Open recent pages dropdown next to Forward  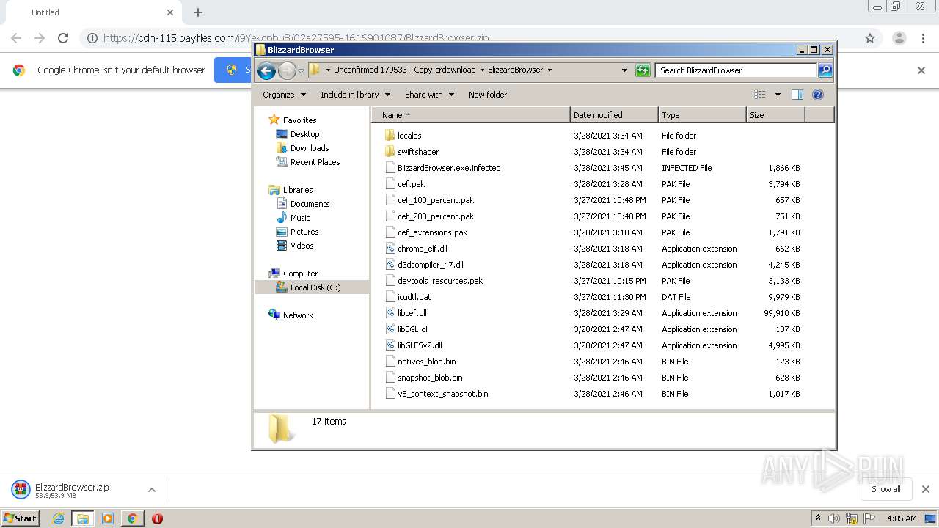click(x=301, y=71)
